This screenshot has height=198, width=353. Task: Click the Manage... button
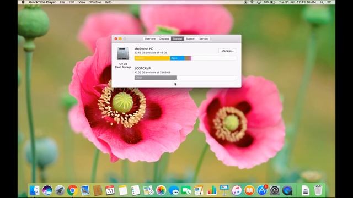pos(227,51)
